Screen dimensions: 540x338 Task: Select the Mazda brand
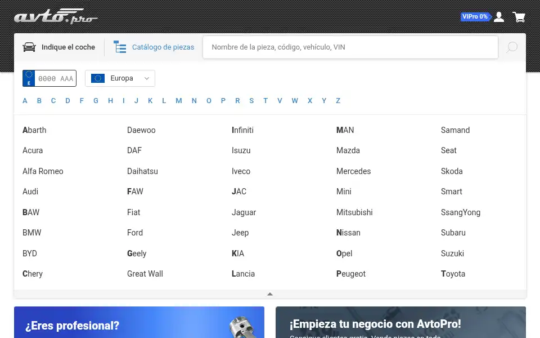[348, 150]
